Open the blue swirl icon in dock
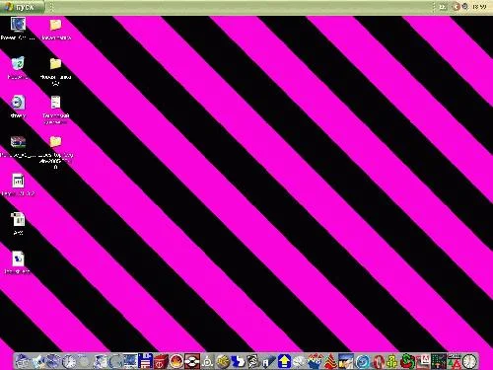 (x=363, y=362)
